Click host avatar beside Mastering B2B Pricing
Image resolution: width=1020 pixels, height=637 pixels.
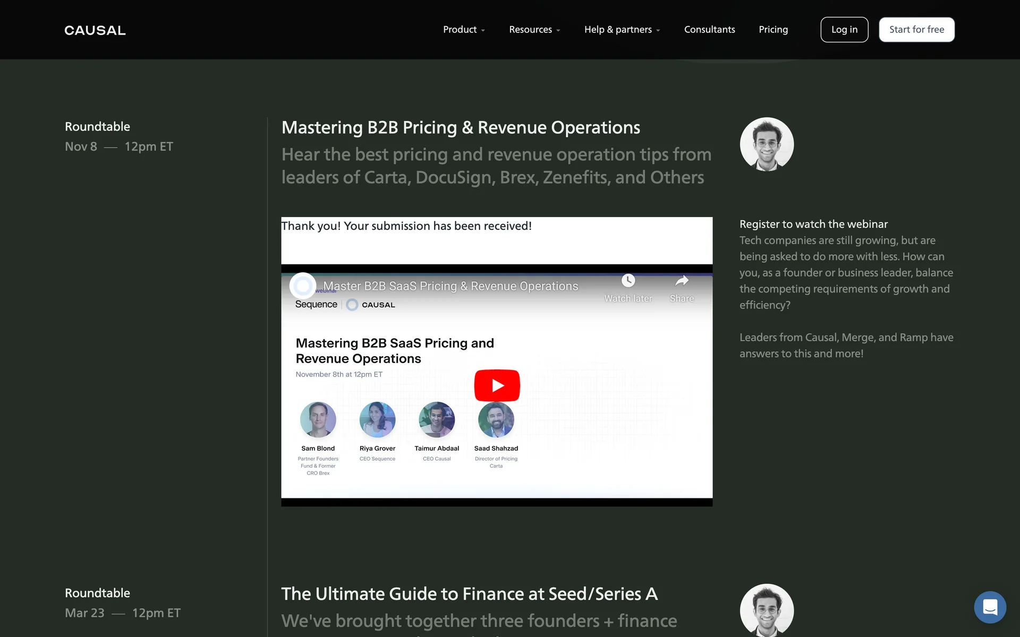767,144
